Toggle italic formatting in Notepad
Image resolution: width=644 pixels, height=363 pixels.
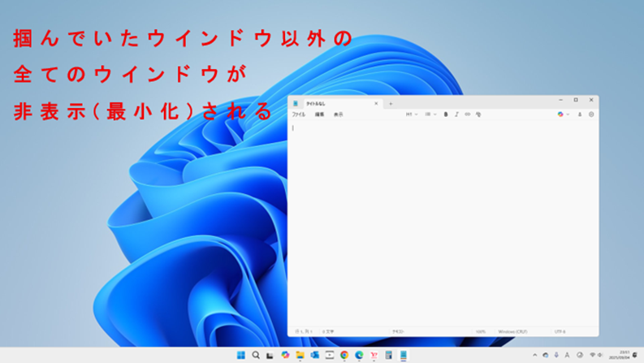456,115
